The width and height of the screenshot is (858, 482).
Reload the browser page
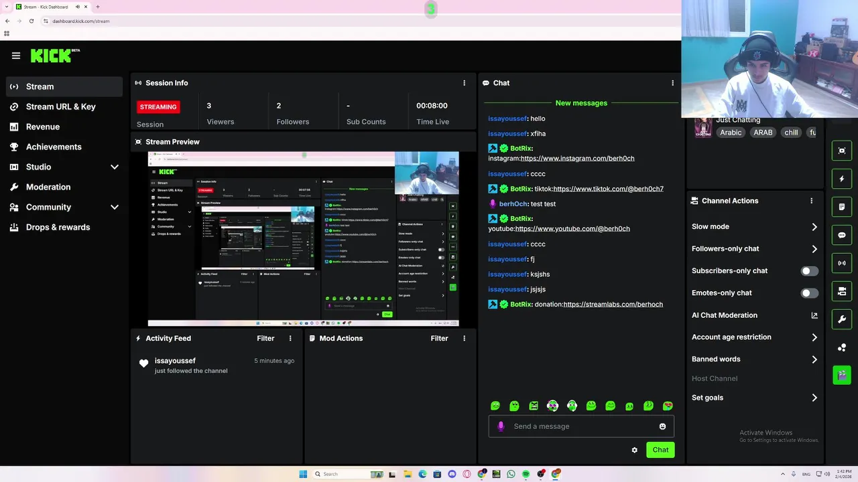[x=31, y=21]
